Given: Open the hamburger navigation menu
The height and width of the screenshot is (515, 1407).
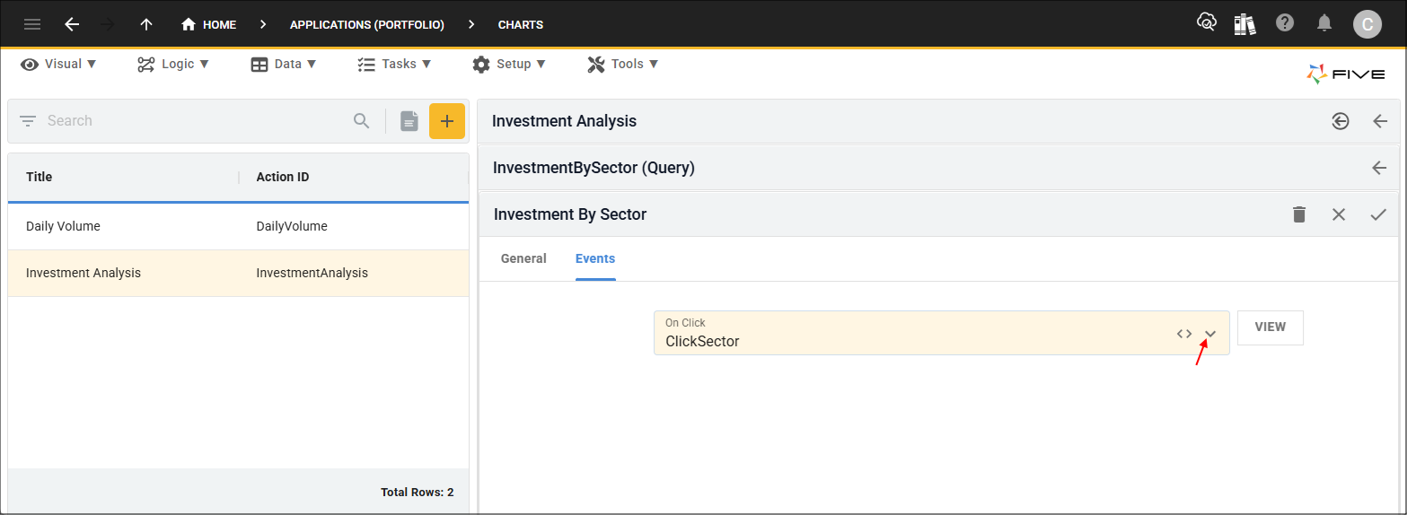Looking at the screenshot, I should click(32, 24).
